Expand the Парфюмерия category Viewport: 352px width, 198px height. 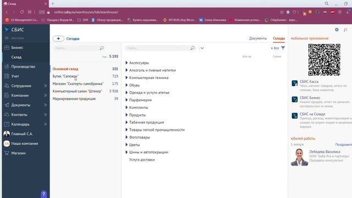127,100
